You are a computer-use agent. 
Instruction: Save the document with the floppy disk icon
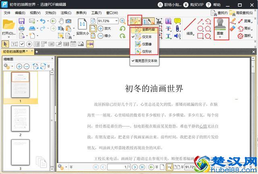point(21,21)
